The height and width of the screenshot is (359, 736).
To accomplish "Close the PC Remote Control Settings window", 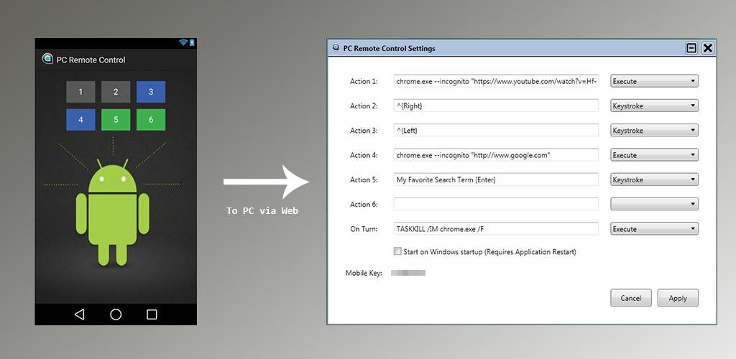I will pos(708,48).
